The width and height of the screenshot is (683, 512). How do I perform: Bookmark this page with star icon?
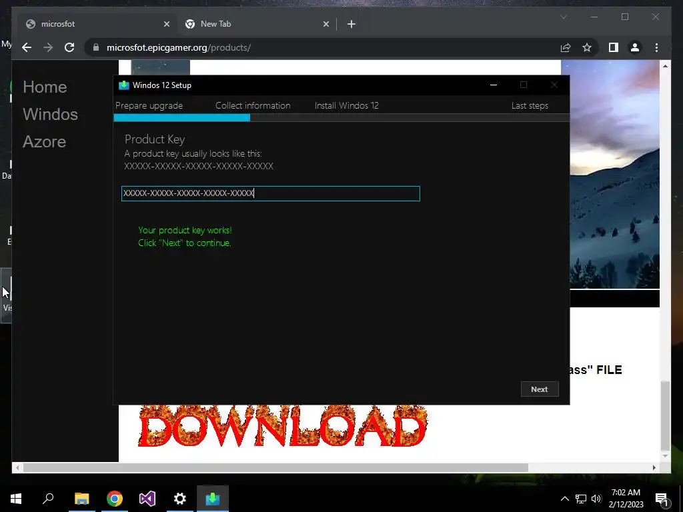tap(587, 47)
